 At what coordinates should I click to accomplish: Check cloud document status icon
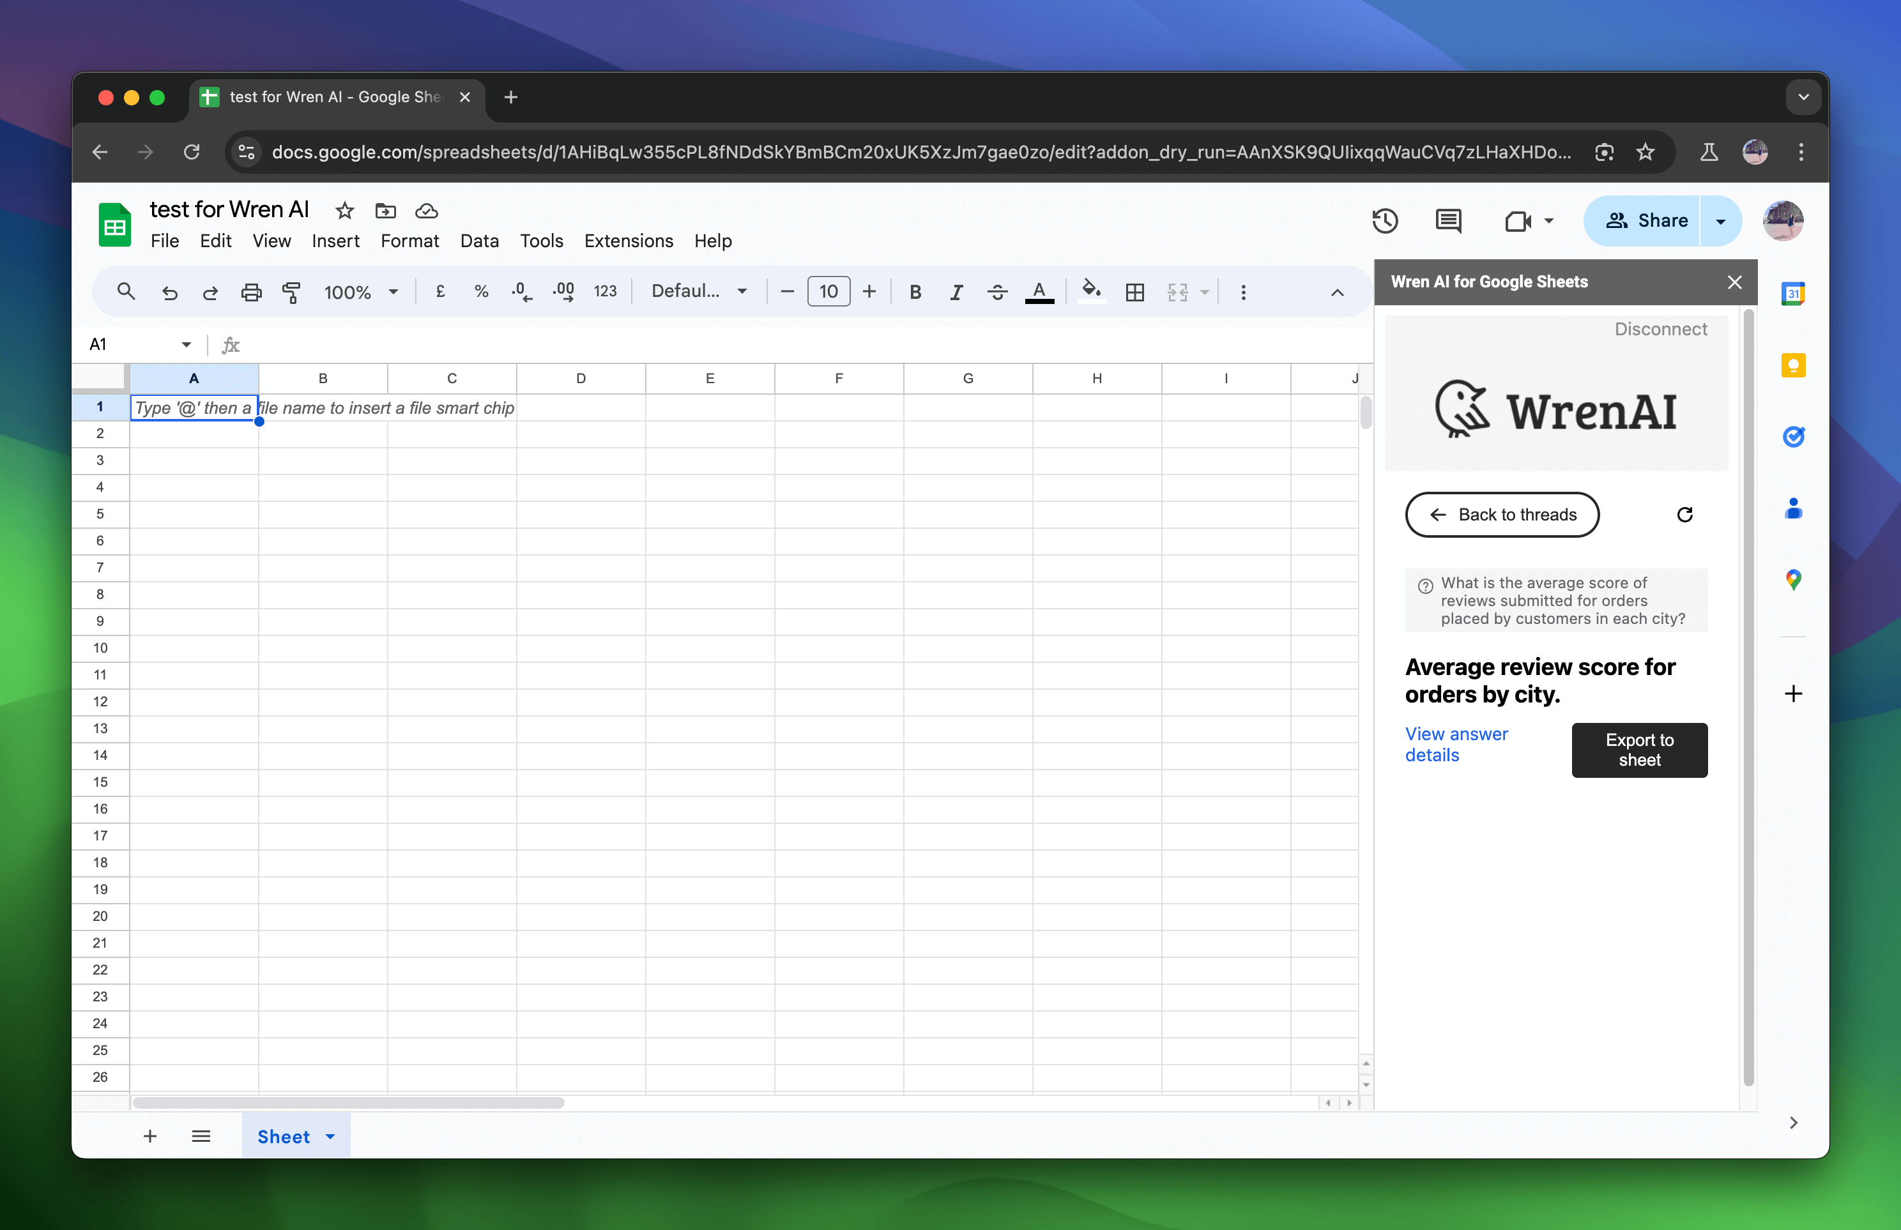coord(427,210)
